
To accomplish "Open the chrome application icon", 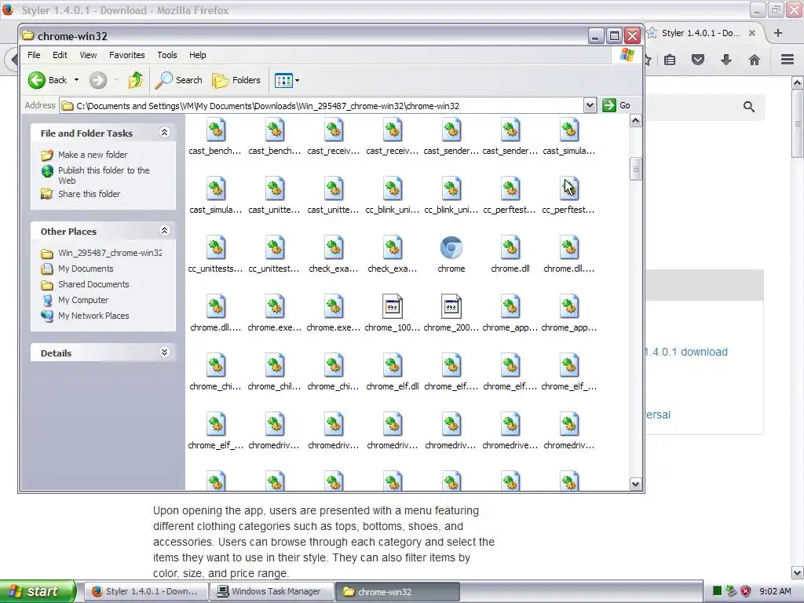I will [x=451, y=247].
